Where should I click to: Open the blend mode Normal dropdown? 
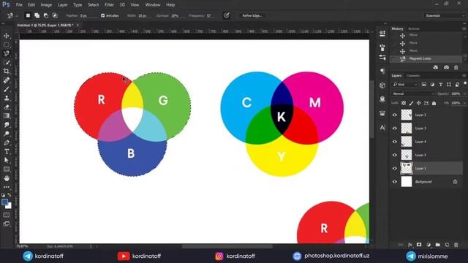click(413, 94)
